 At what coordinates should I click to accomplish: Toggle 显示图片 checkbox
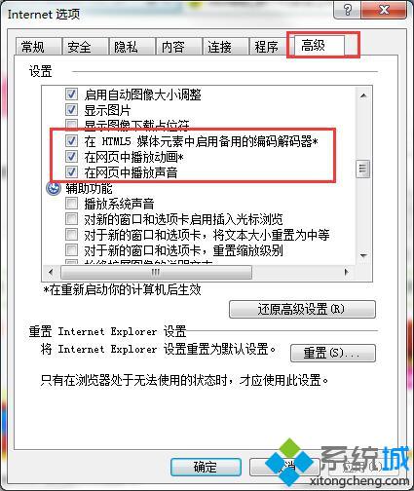(71, 110)
